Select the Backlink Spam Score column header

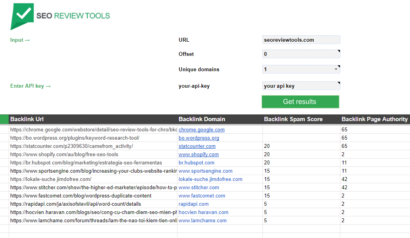tap(294, 119)
